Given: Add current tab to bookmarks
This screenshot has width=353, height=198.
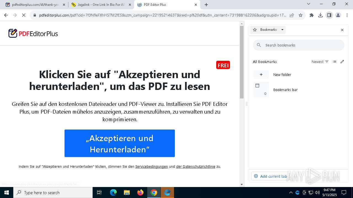Looking at the screenshot, I should point(270,176).
